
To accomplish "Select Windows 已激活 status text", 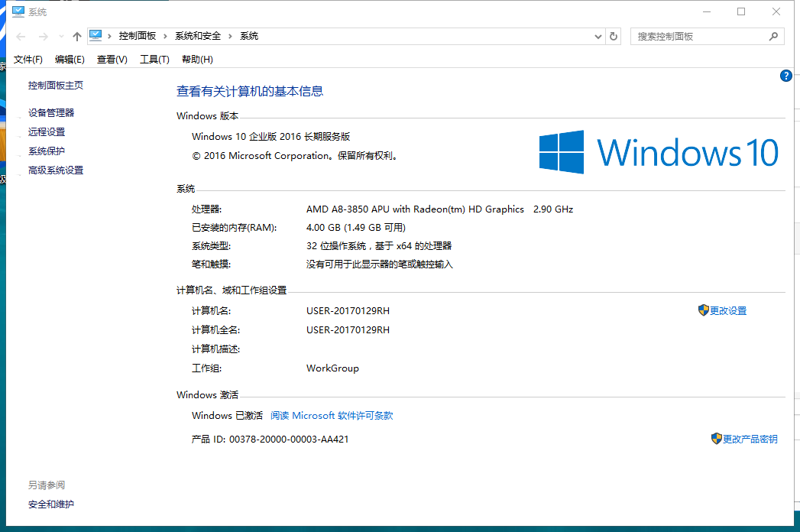I will [x=227, y=416].
